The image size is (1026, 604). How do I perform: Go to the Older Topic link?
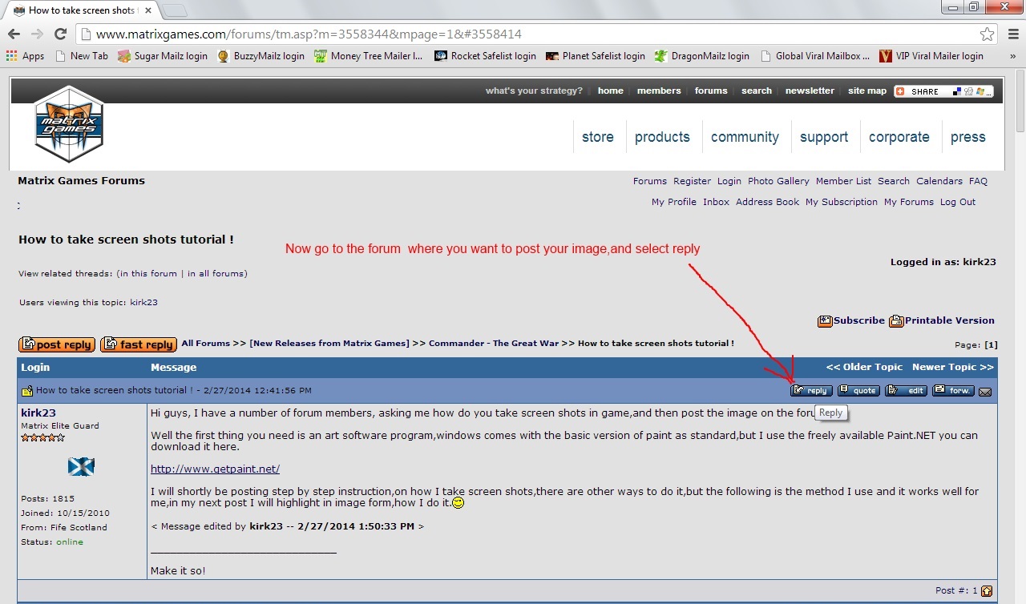coord(864,367)
